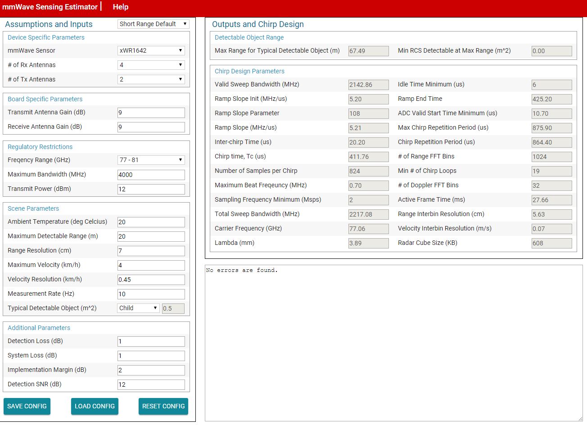Click the SAVE CONFIG button

[27, 406]
